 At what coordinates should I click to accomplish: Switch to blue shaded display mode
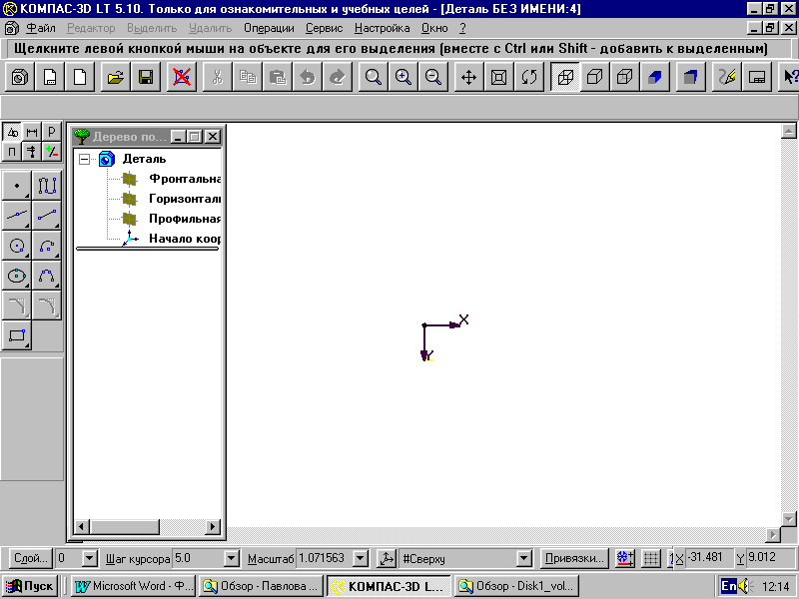[655, 78]
